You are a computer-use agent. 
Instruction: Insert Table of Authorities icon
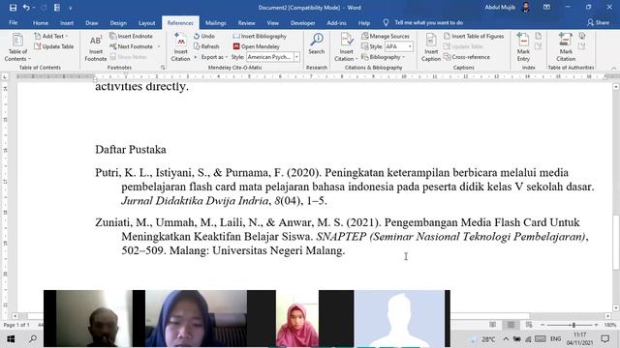click(x=582, y=36)
